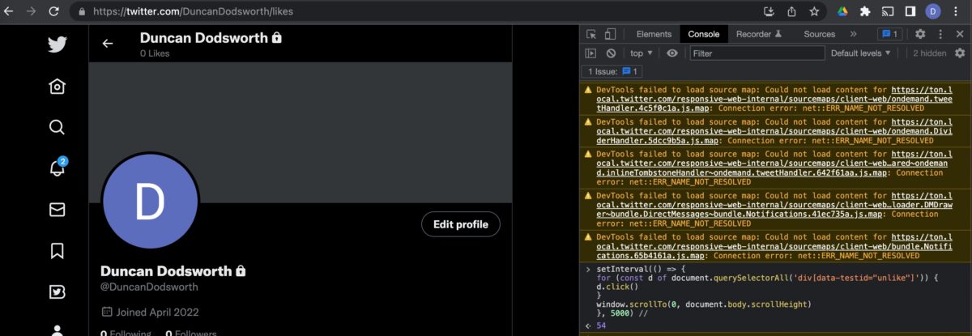Open the top JavaScript context dropdown

pyautogui.click(x=642, y=53)
